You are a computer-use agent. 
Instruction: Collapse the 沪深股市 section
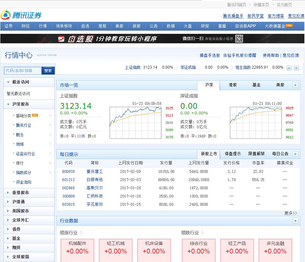click(x=29, y=104)
